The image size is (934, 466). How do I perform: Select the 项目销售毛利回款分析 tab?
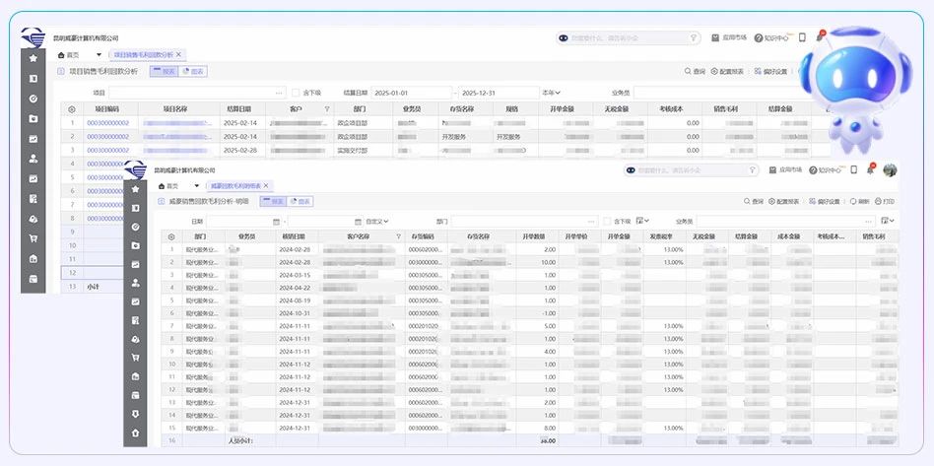[x=143, y=54]
